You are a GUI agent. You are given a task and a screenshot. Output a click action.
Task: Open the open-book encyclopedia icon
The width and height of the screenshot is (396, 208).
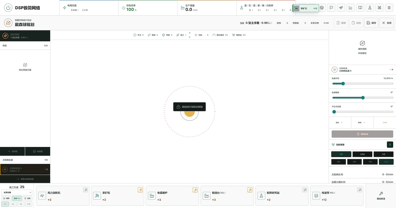pyautogui.click(x=360, y=8)
